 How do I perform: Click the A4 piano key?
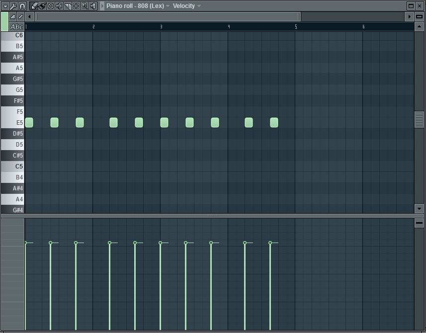12,199
